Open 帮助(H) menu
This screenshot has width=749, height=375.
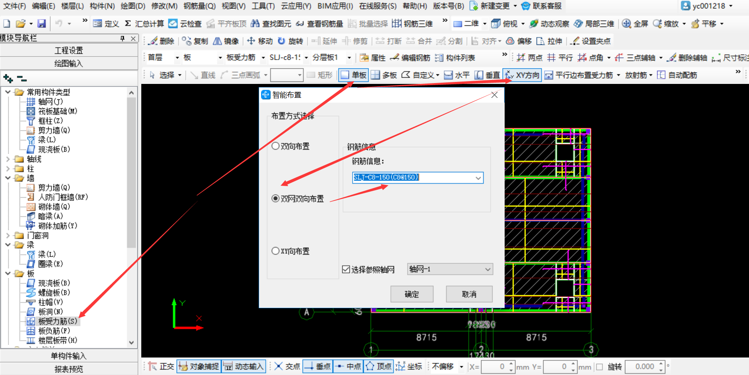coord(415,6)
